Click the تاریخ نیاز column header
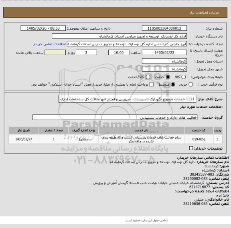The width and height of the screenshot is (231, 228). point(24,130)
